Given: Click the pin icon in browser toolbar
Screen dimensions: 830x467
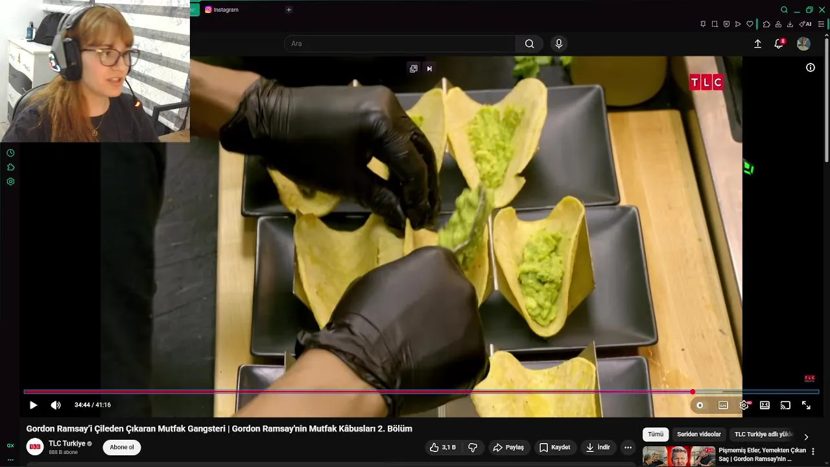Looking at the screenshot, I should [703, 24].
